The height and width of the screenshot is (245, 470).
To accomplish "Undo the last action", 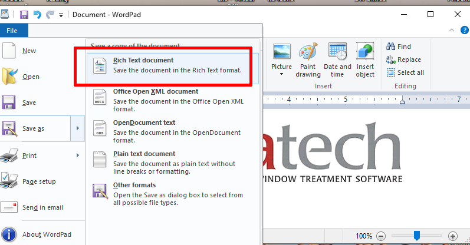I will coord(37,14).
